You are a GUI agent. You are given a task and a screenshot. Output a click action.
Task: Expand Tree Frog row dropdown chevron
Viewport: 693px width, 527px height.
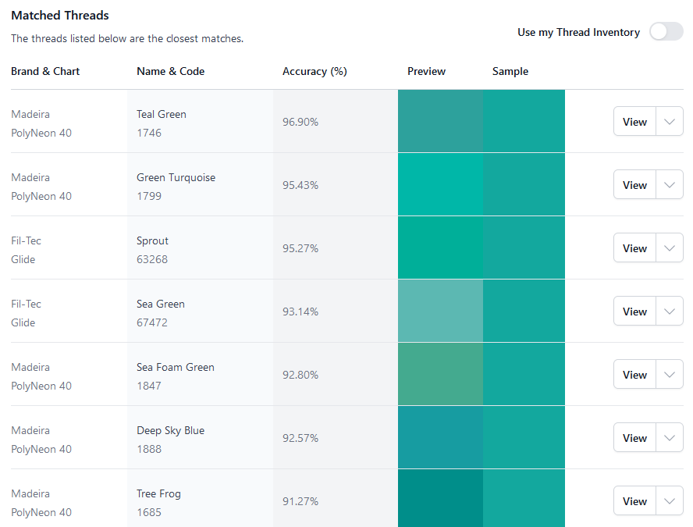point(670,501)
